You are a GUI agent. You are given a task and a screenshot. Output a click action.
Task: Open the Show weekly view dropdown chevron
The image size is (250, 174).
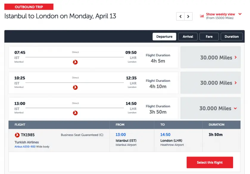240,14
